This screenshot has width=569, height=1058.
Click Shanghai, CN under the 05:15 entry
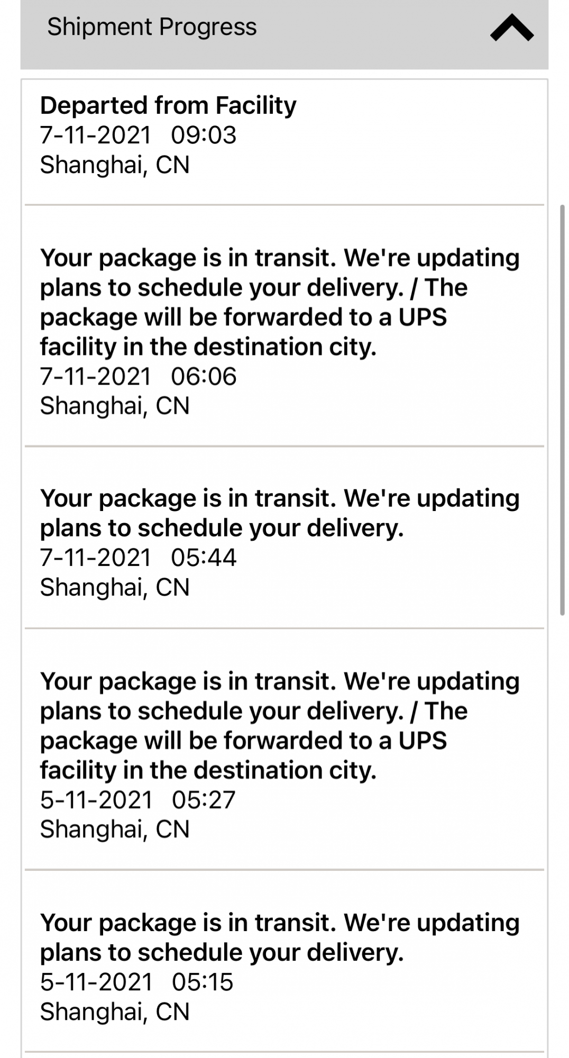click(x=115, y=1011)
